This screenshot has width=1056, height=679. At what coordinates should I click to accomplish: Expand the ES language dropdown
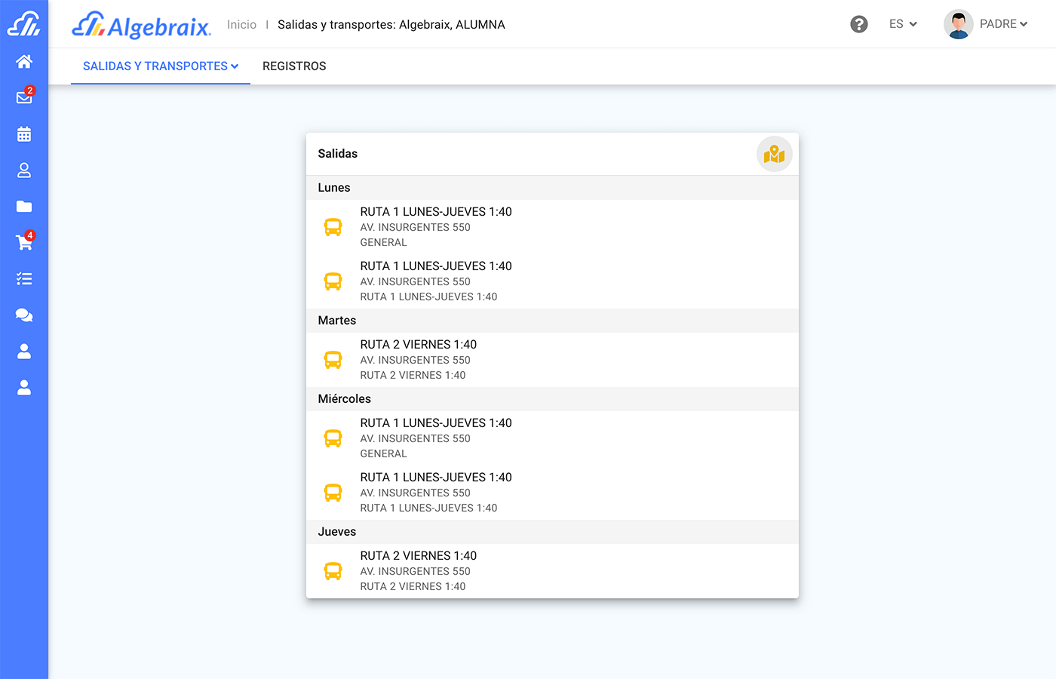903,24
